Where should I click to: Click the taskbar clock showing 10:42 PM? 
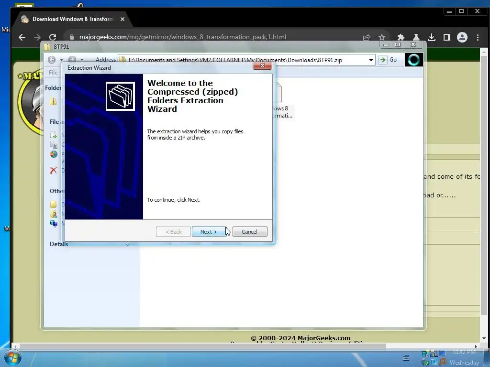coord(464,352)
